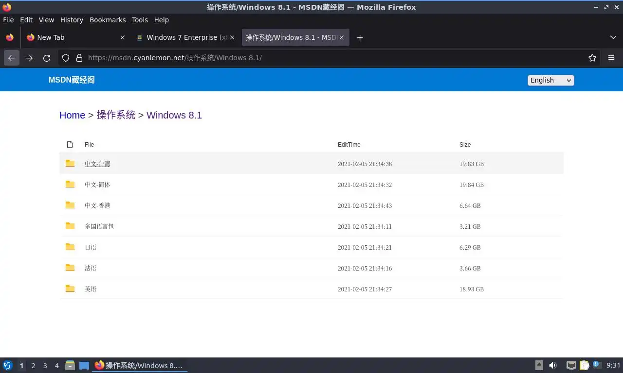Reload the current page

pos(47,58)
